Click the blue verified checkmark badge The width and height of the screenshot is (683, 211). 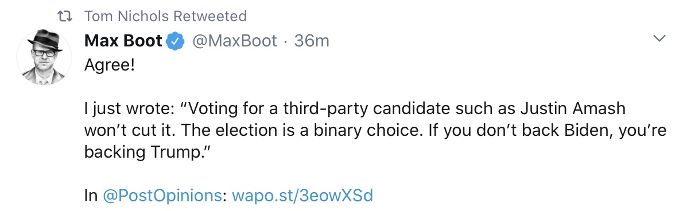click(x=175, y=41)
